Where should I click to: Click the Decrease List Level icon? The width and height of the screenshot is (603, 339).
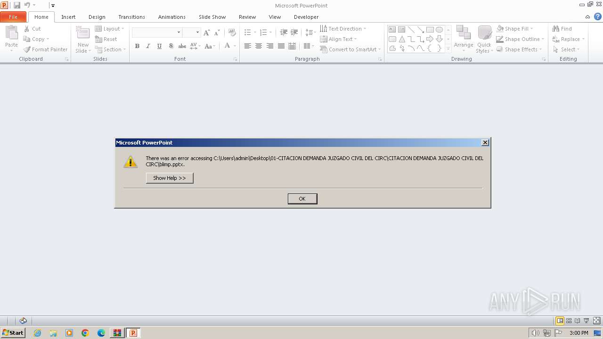click(284, 32)
